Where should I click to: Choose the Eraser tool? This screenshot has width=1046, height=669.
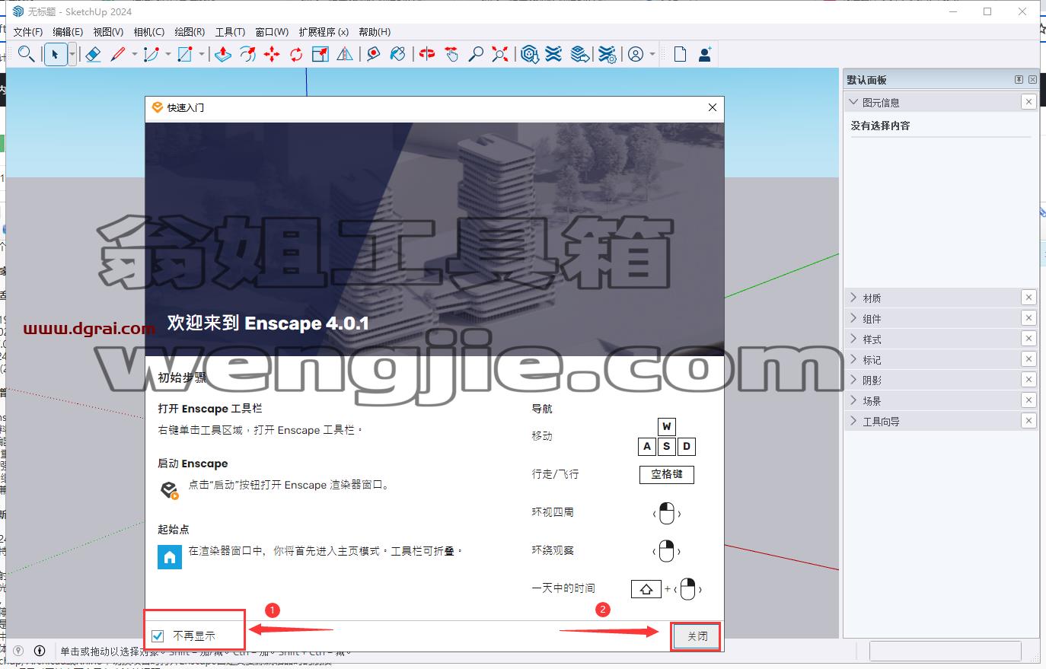coord(94,54)
